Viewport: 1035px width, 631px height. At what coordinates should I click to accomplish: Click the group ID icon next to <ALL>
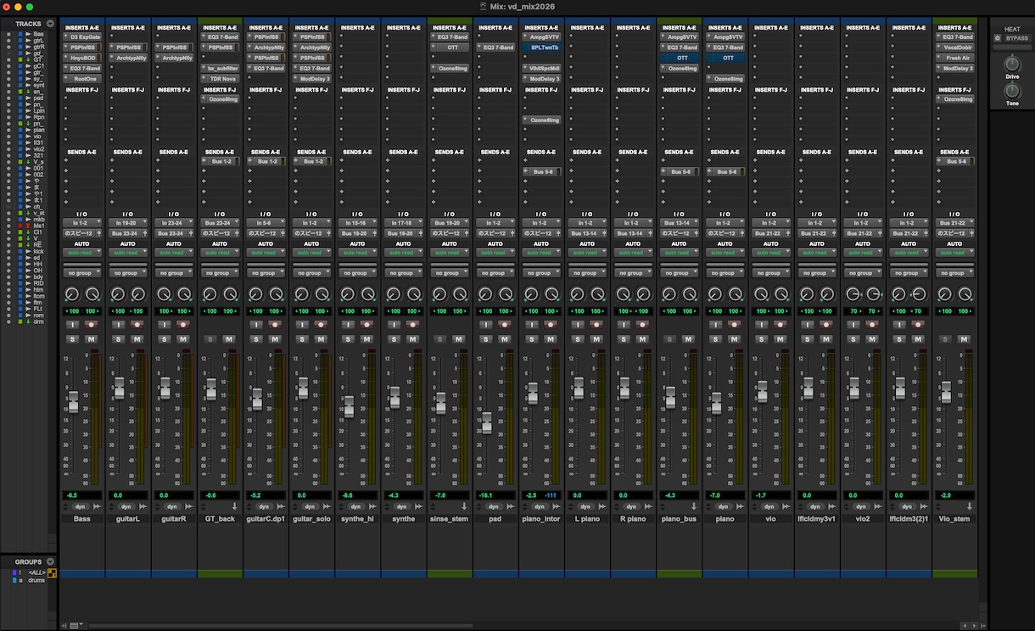pyautogui.click(x=53, y=572)
